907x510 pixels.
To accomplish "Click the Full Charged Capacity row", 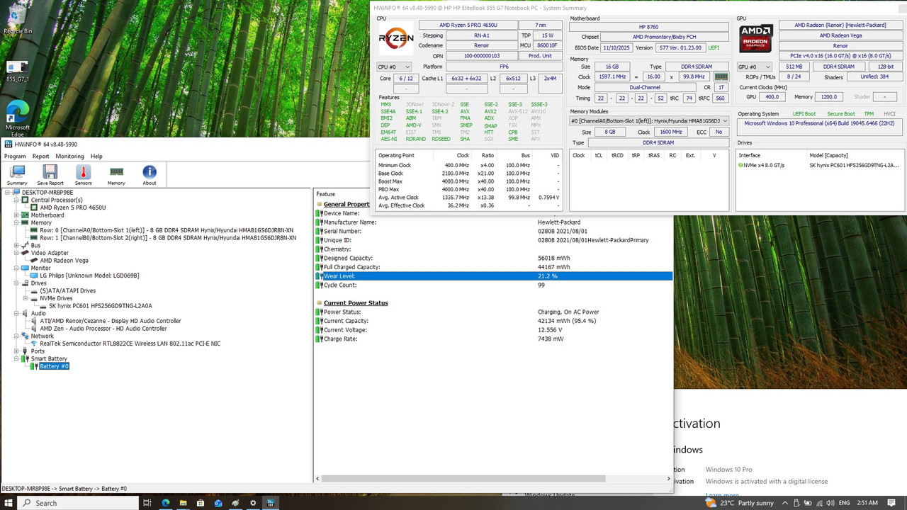I will pos(494,267).
